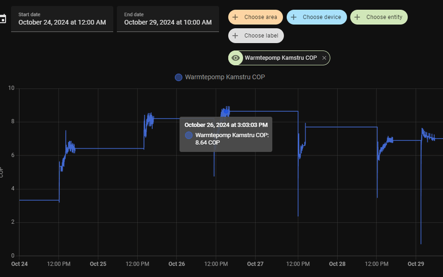
Task: Click the plus icon on Choose device
Action: click(x=293, y=17)
